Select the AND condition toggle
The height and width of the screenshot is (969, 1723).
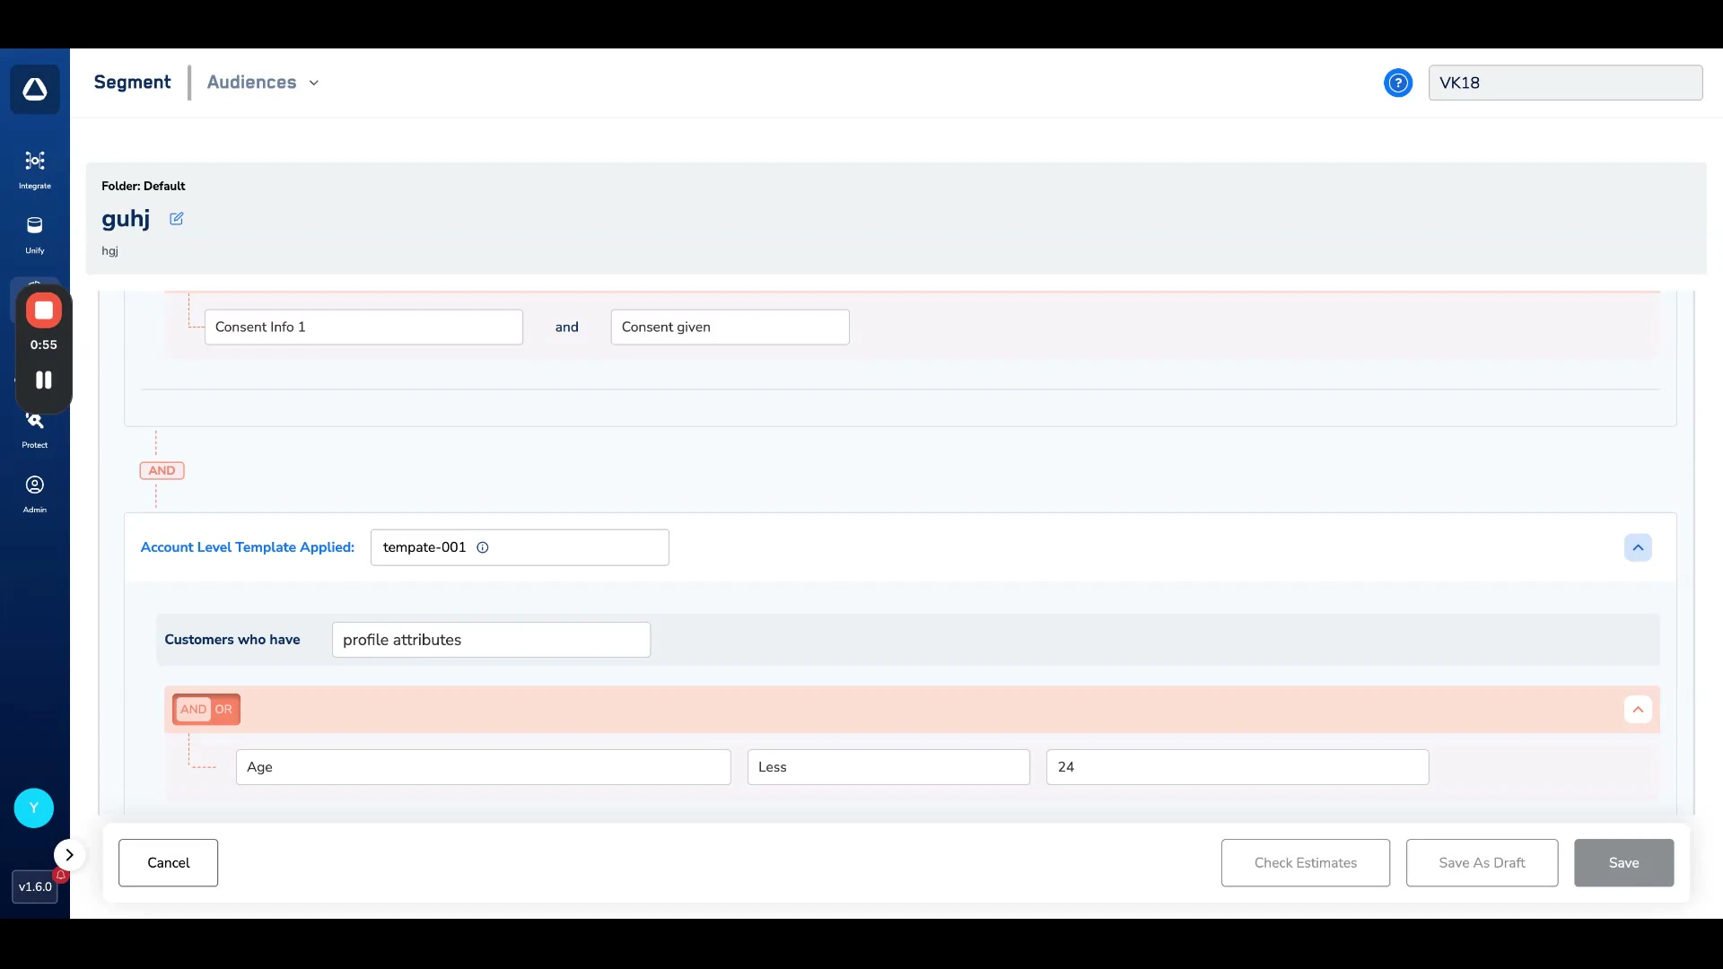[193, 710]
